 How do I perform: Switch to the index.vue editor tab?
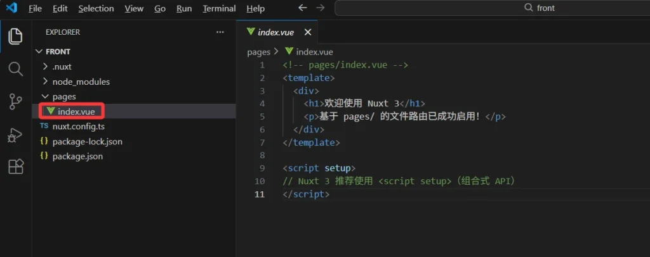click(x=275, y=32)
